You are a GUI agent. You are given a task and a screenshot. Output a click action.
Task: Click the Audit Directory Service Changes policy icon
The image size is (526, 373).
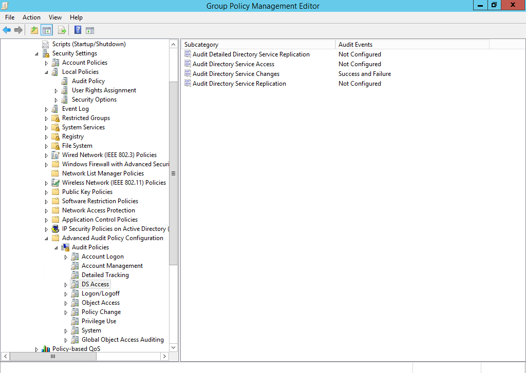point(188,73)
